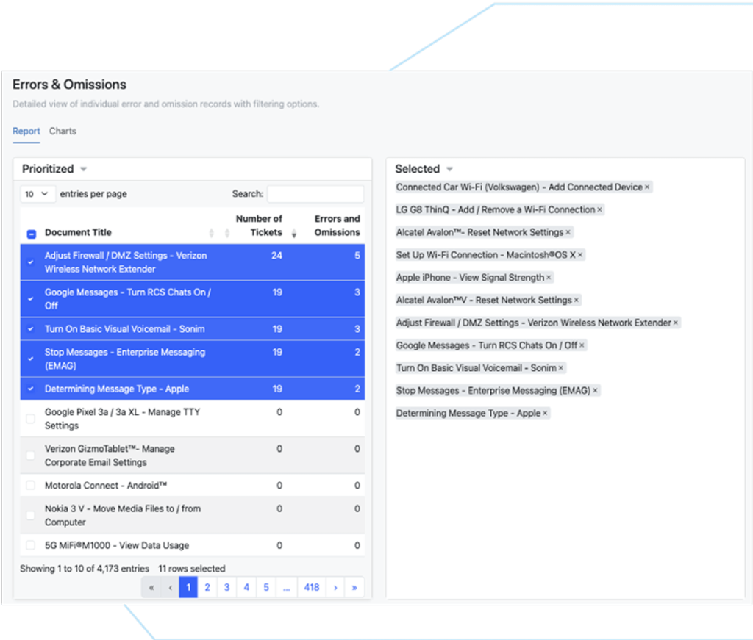Sort by Number of Tickets arrow icon
The height and width of the screenshot is (640, 753).
294,233
